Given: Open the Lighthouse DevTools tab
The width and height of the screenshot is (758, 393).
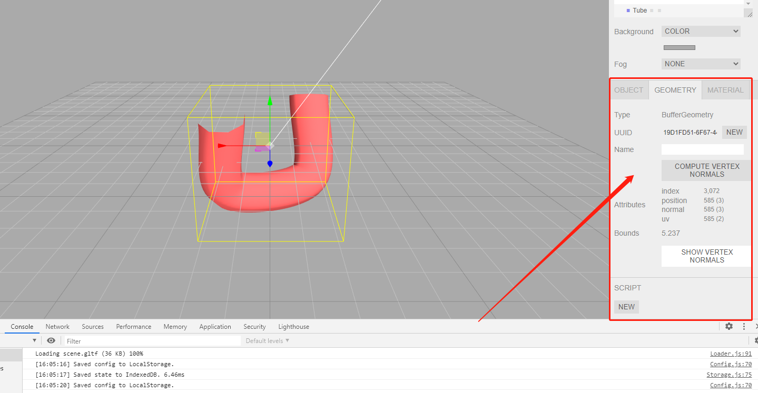Looking at the screenshot, I should 294,327.
